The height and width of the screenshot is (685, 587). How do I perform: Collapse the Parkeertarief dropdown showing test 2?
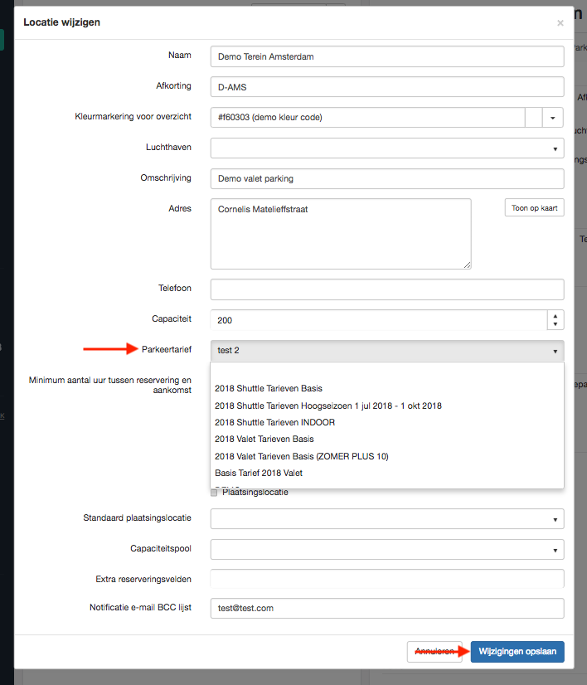pyautogui.click(x=387, y=350)
